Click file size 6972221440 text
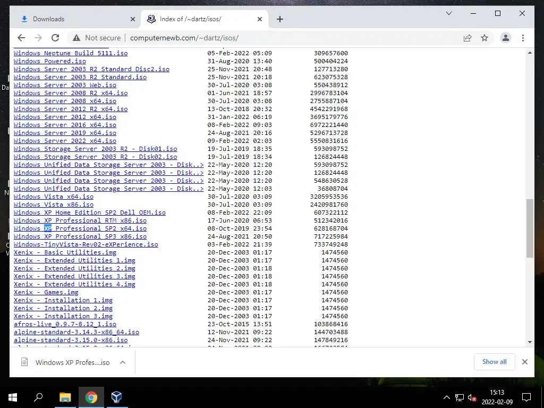 (x=329, y=125)
